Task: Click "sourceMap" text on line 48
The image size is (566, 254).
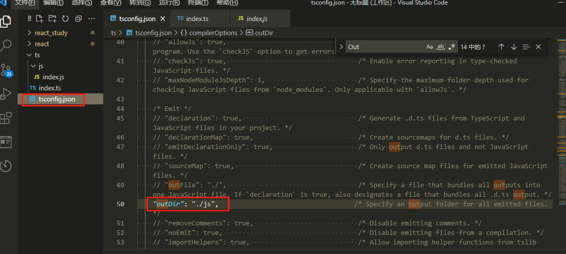Action: (186, 166)
